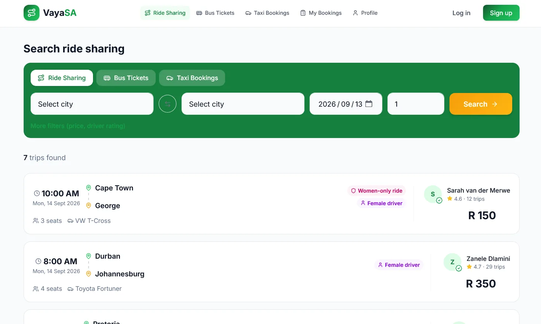Open Taxi Bookings in the top navigation

point(267,13)
